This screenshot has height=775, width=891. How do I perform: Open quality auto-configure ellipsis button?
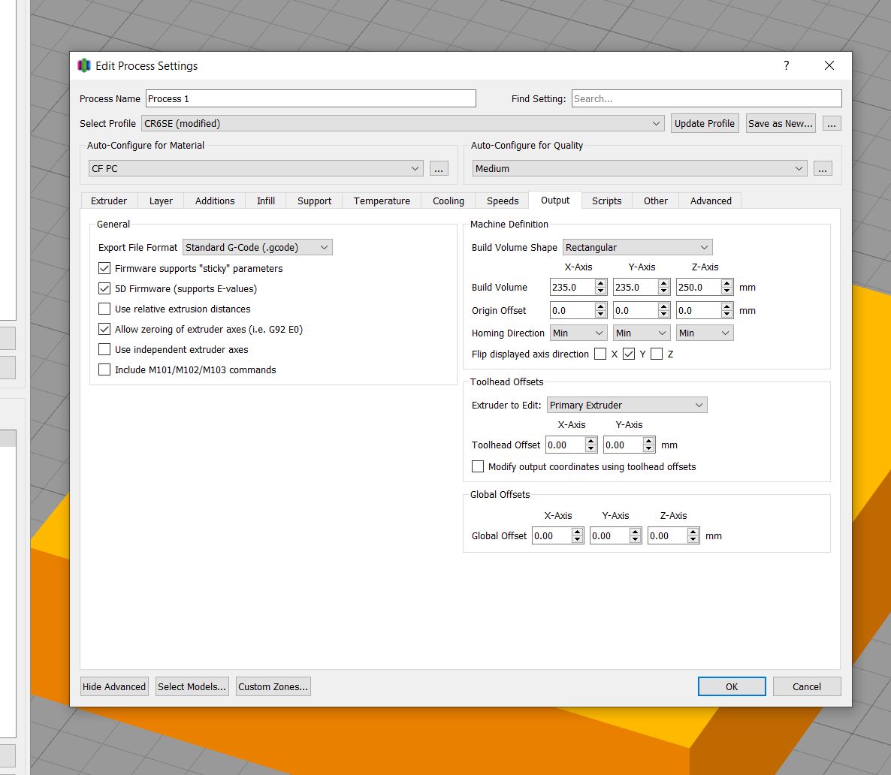click(x=822, y=168)
